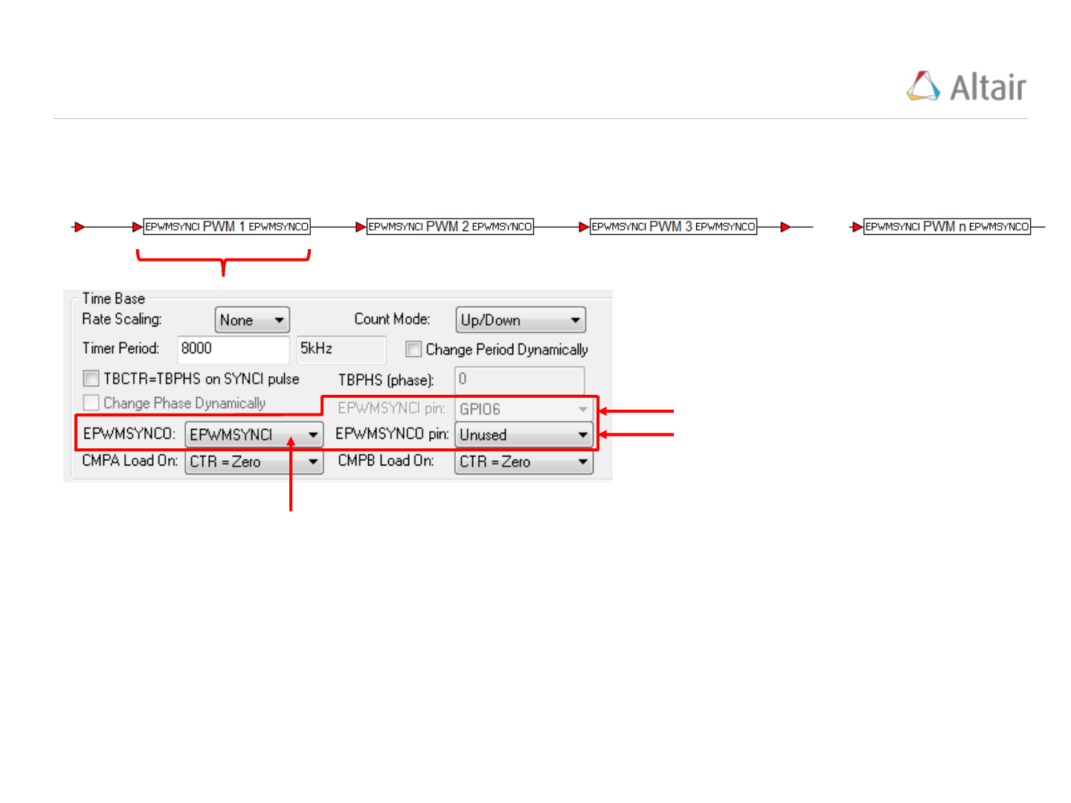Select the PWM 2 block in the diagram

[x=450, y=227]
